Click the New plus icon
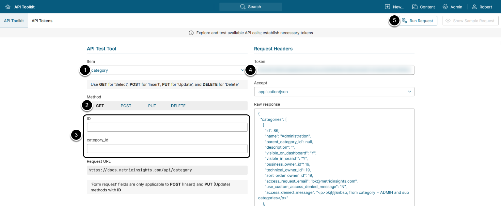Viewport: 501px width, 206px height. click(x=387, y=7)
